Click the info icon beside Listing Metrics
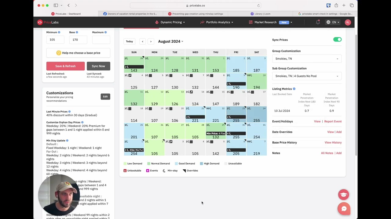This screenshot has width=391, height=219. pos(294,89)
